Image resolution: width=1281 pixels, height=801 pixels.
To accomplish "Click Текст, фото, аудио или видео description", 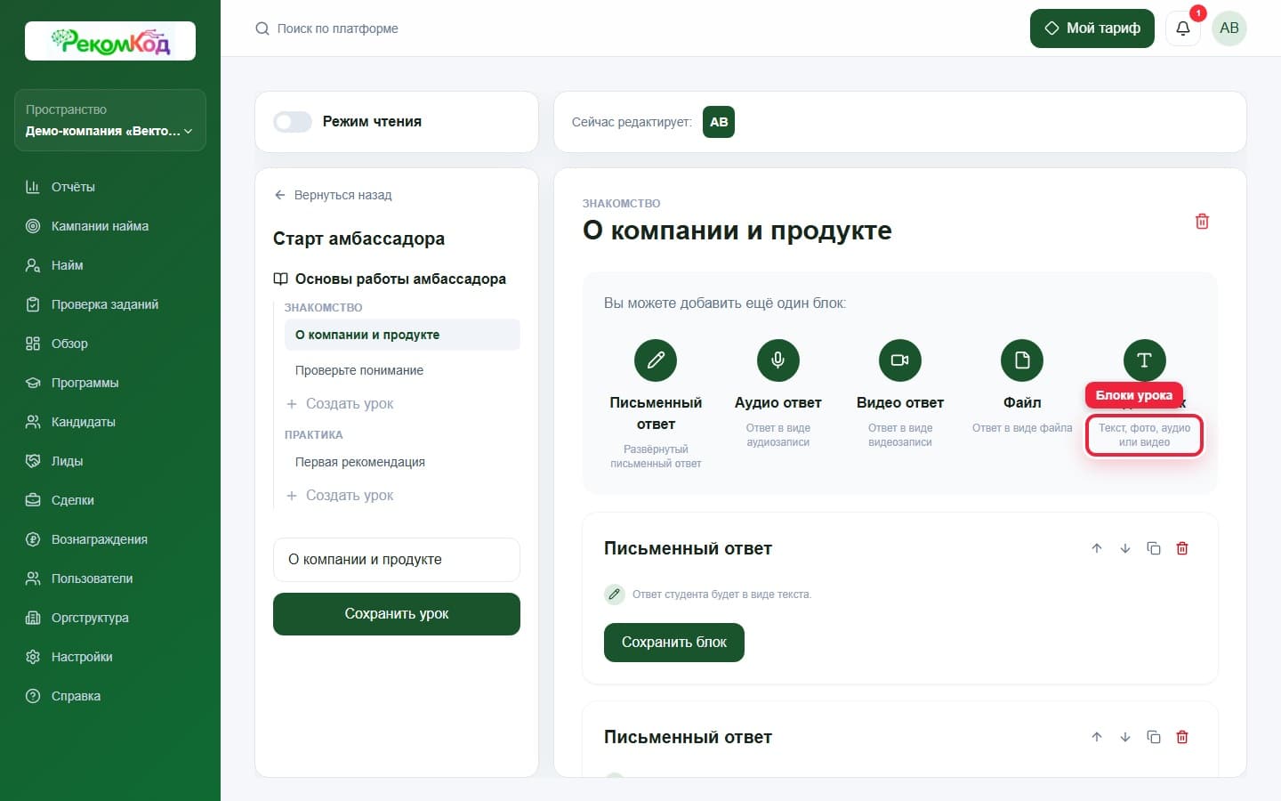I will tap(1144, 435).
